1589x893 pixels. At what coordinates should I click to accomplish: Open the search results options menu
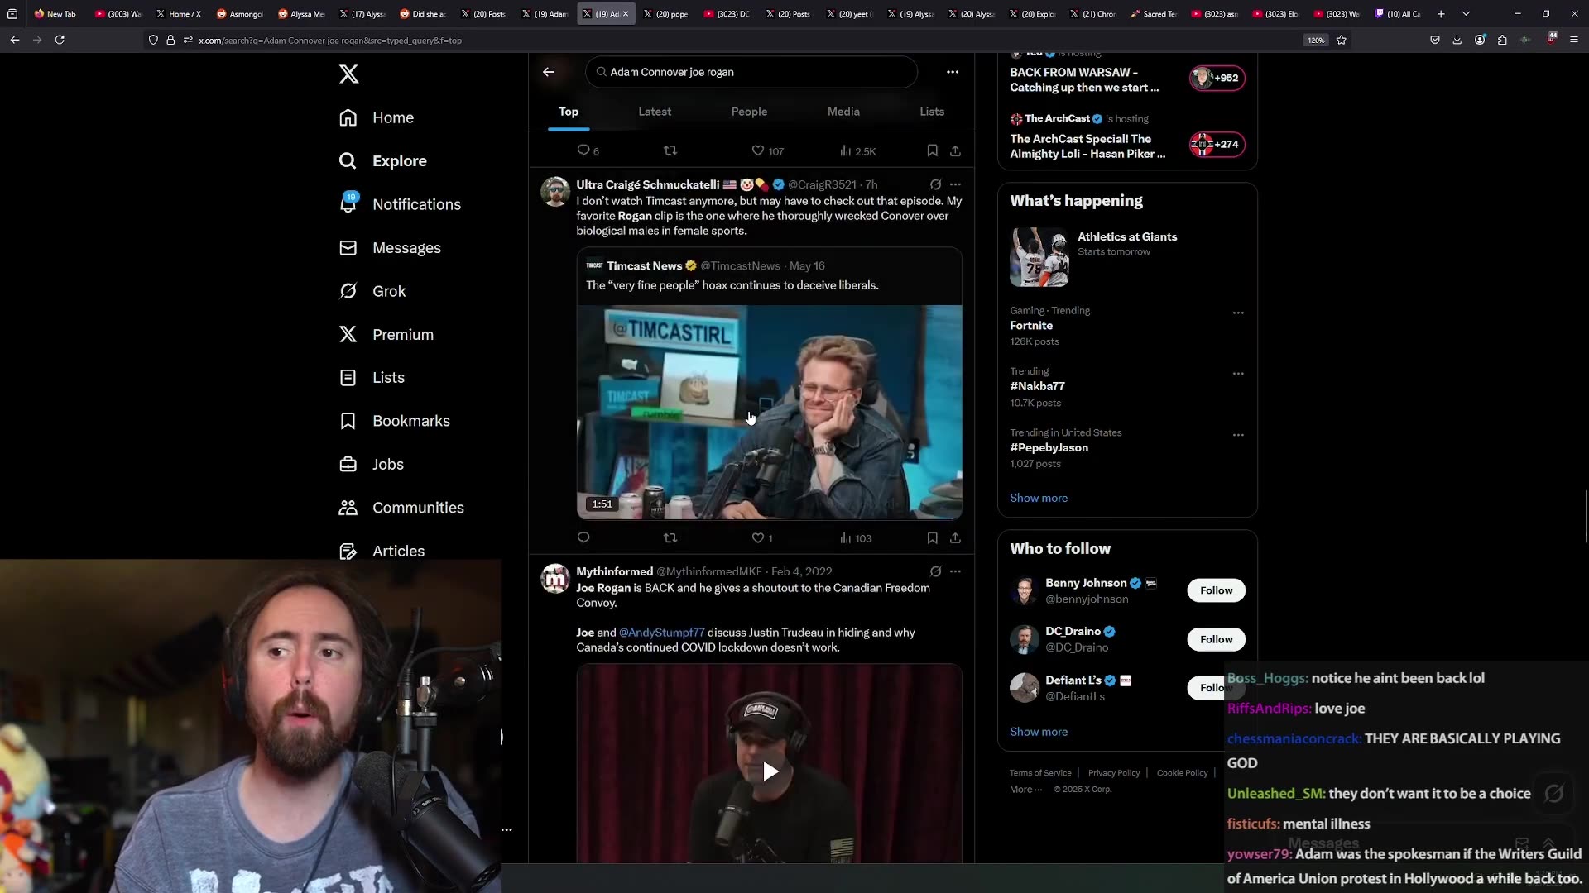click(953, 72)
